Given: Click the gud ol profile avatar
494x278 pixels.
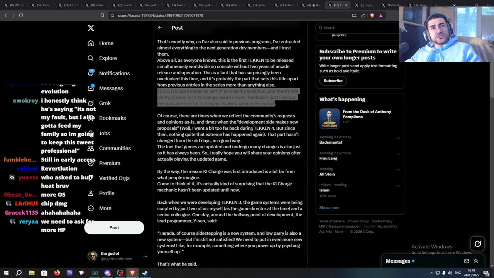Looking at the screenshot, I should (93, 256).
